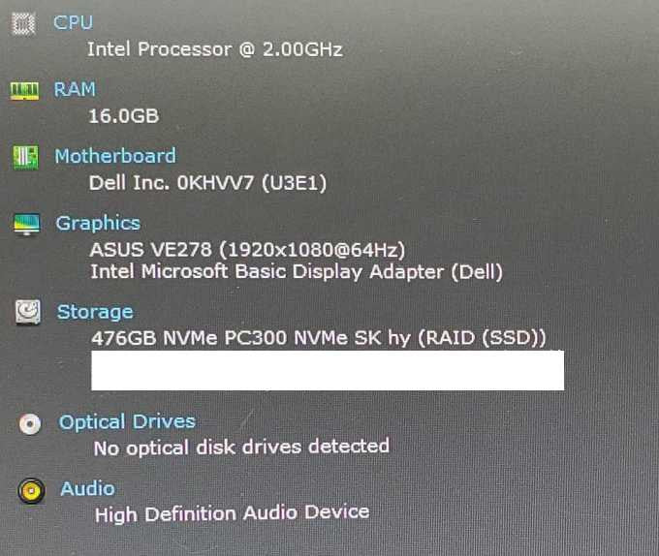Open the RAM section link
This screenshot has height=556, width=659.
click(x=75, y=89)
